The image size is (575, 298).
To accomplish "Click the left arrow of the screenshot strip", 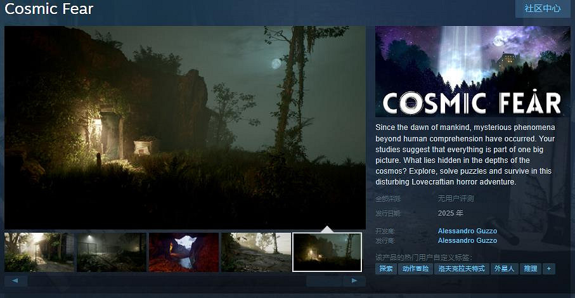I will point(15,280).
